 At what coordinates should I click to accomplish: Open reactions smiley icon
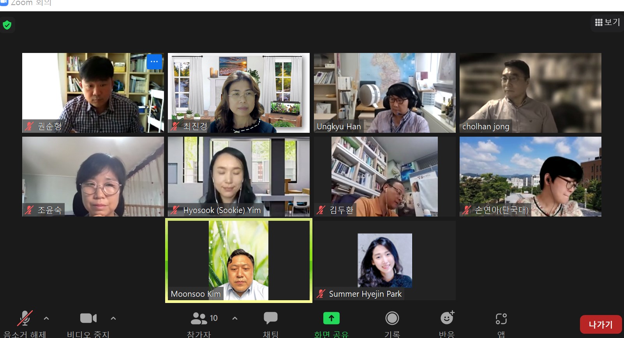pos(447,319)
